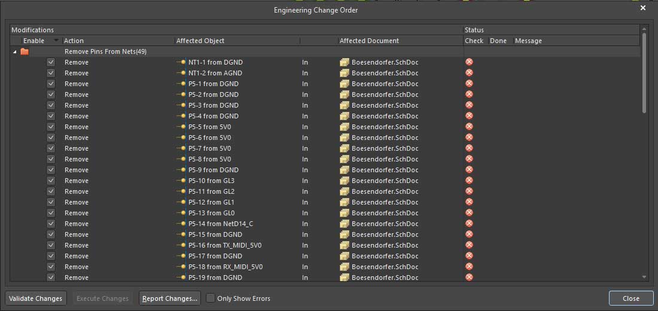Collapse the Remove Pins From Nets group

pos(14,52)
